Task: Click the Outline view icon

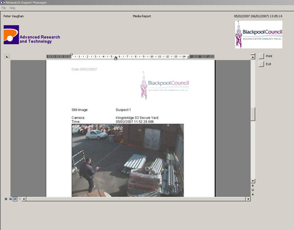Action: pyautogui.click(x=20, y=199)
